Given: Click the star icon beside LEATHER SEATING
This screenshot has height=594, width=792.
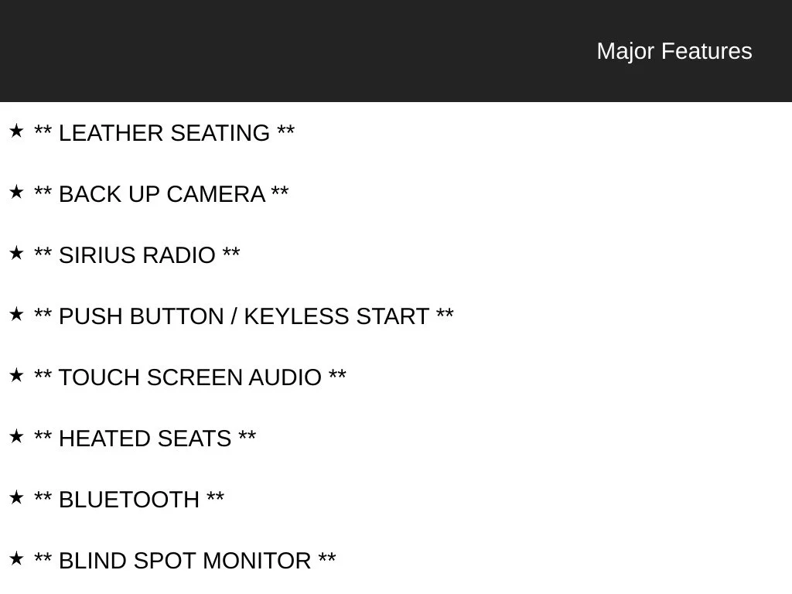Looking at the screenshot, I should pos(16,131).
